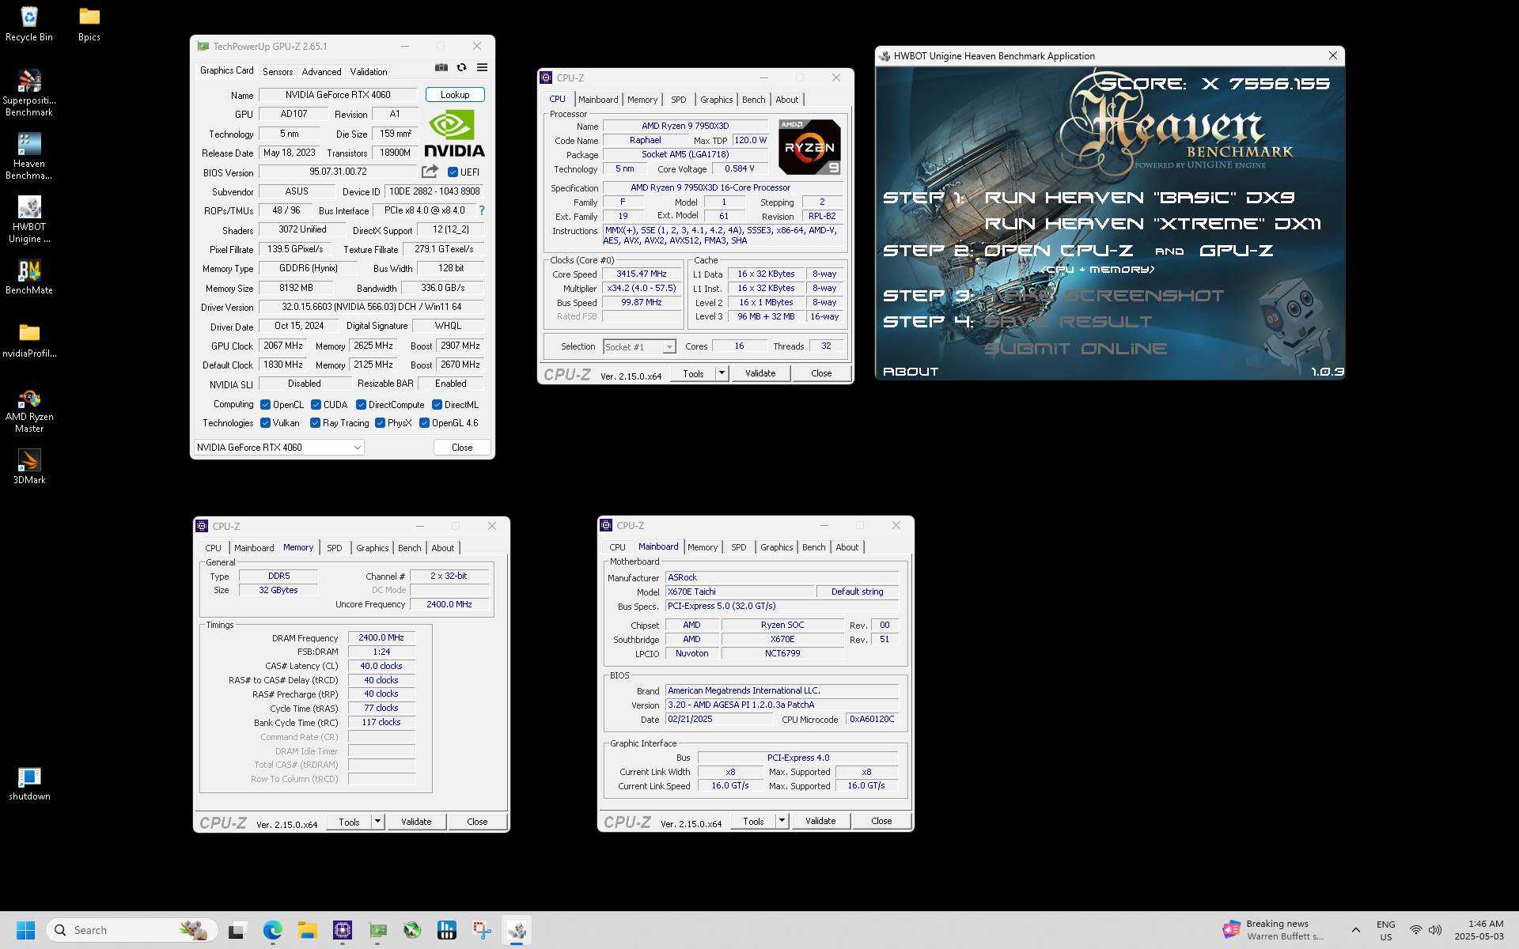The height and width of the screenshot is (949, 1519).
Task: Open Validation tab in GPU-Z
Action: 369,71
